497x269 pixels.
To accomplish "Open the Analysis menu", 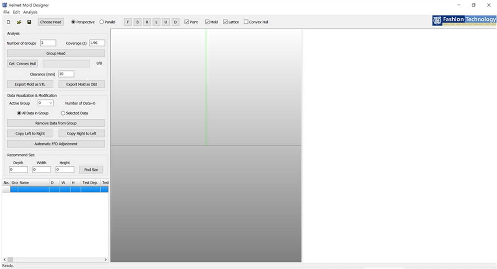I will click(x=30, y=12).
